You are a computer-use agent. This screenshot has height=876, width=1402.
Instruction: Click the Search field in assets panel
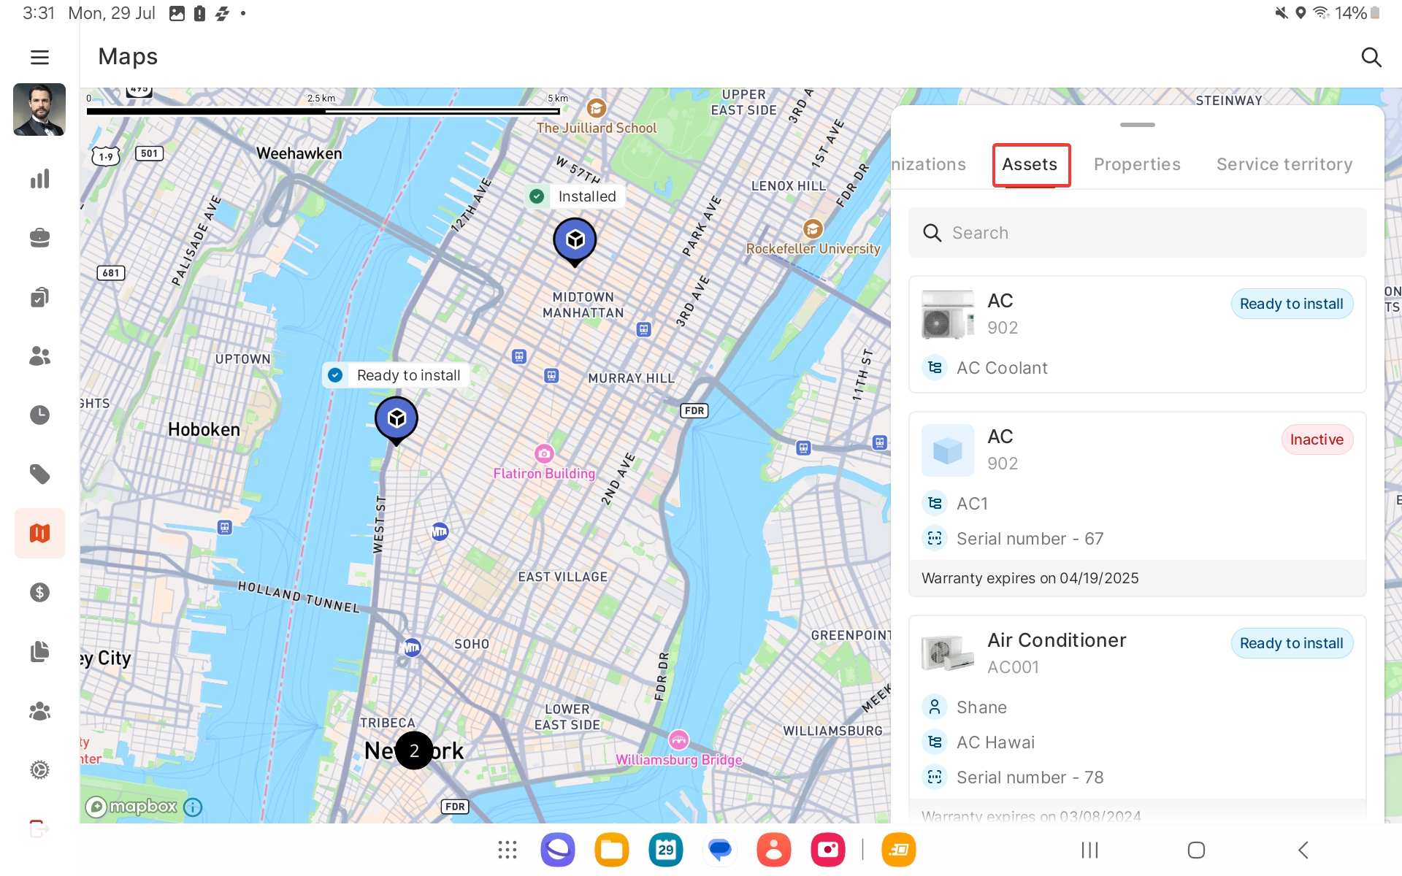click(1137, 233)
